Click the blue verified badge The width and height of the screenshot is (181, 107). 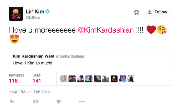pos(47,11)
